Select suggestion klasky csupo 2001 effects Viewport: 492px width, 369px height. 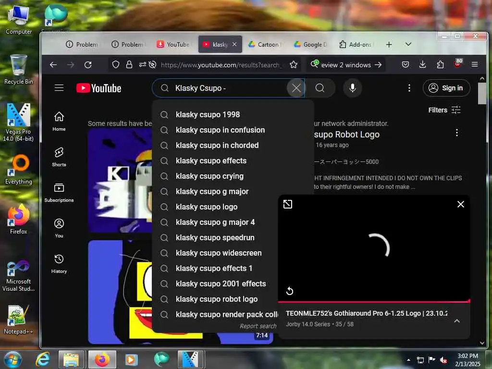pos(215,283)
